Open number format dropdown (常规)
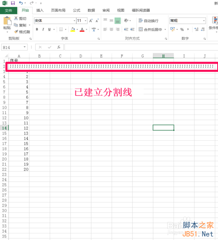218x240 pixels. 204,20
